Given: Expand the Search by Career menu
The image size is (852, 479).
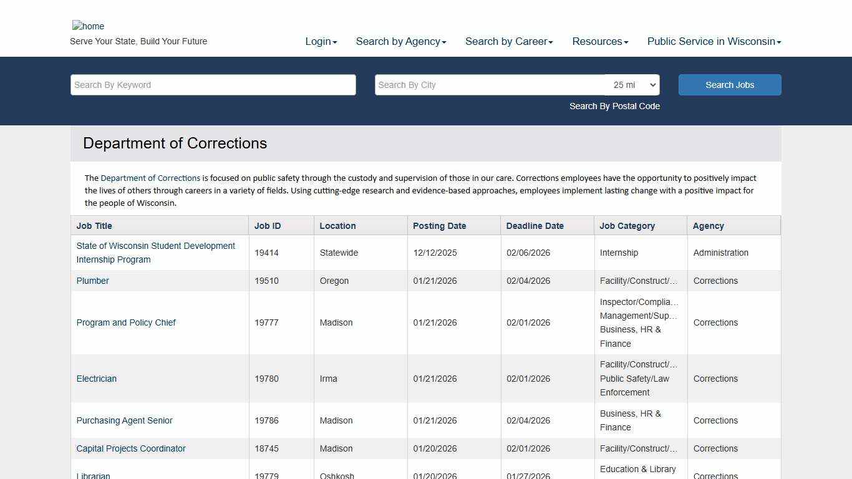Looking at the screenshot, I should 508,41.
